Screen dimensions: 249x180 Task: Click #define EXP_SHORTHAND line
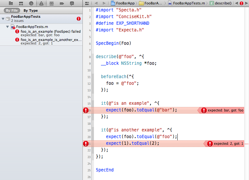[x=123, y=23]
